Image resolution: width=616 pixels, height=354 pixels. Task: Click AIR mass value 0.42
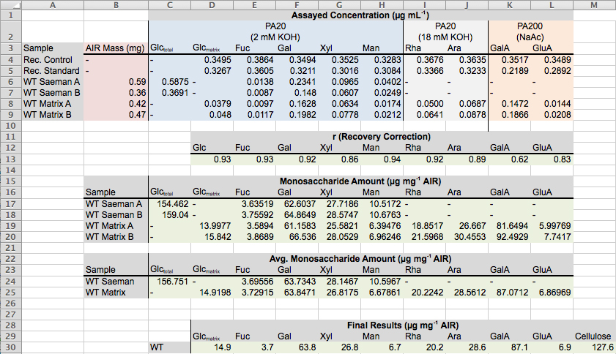pos(116,104)
